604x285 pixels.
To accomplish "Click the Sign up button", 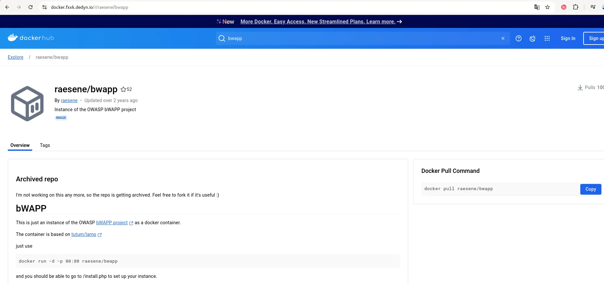I will pyautogui.click(x=594, y=38).
